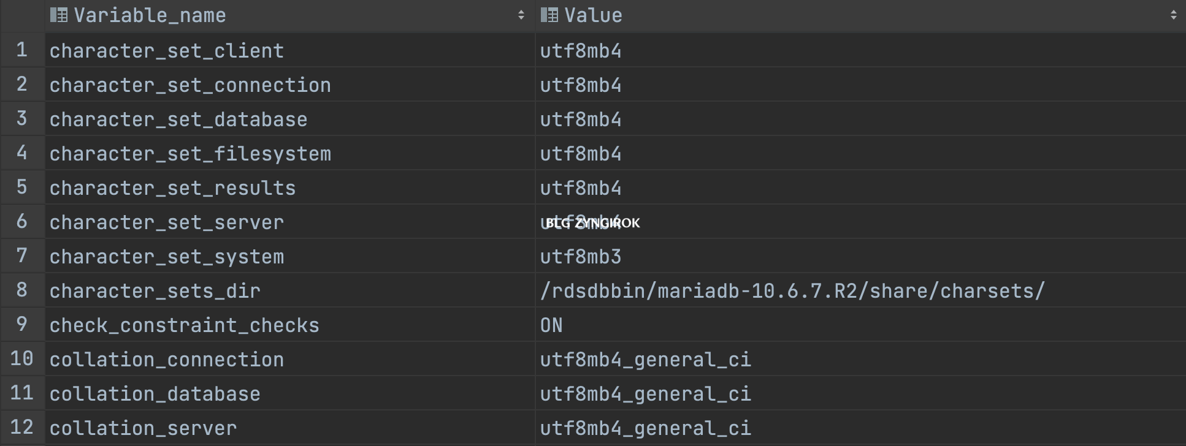Viewport: 1186px width, 446px height.
Task: Select row number 9 in gutter
Action: (22, 324)
